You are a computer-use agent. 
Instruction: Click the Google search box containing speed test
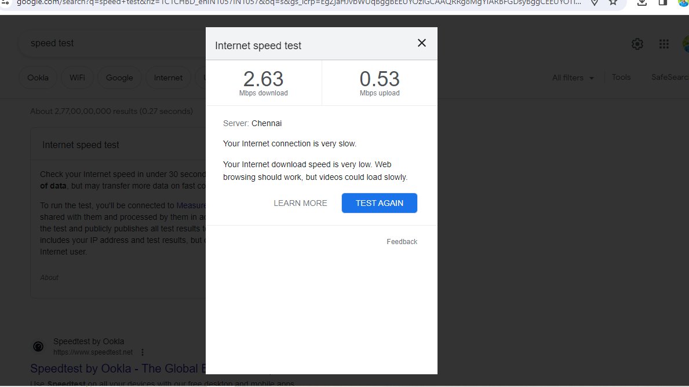[x=112, y=43]
